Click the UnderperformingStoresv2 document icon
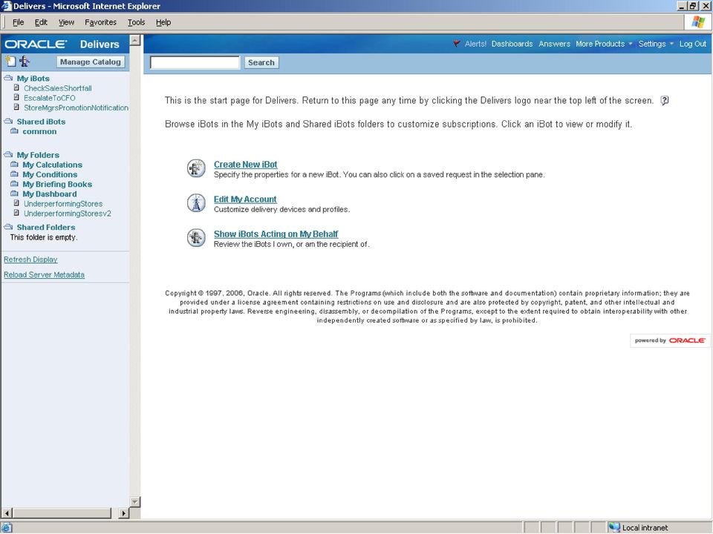Image resolution: width=713 pixels, height=534 pixels. [x=17, y=213]
